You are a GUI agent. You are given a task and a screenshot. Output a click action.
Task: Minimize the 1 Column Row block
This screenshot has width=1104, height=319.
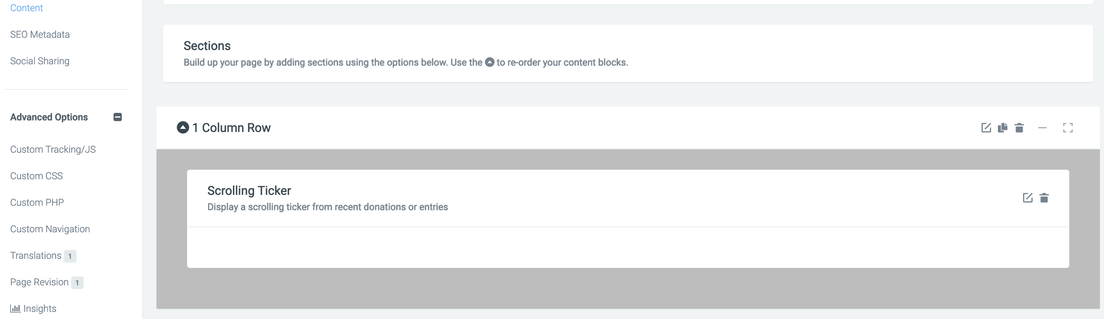1042,128
